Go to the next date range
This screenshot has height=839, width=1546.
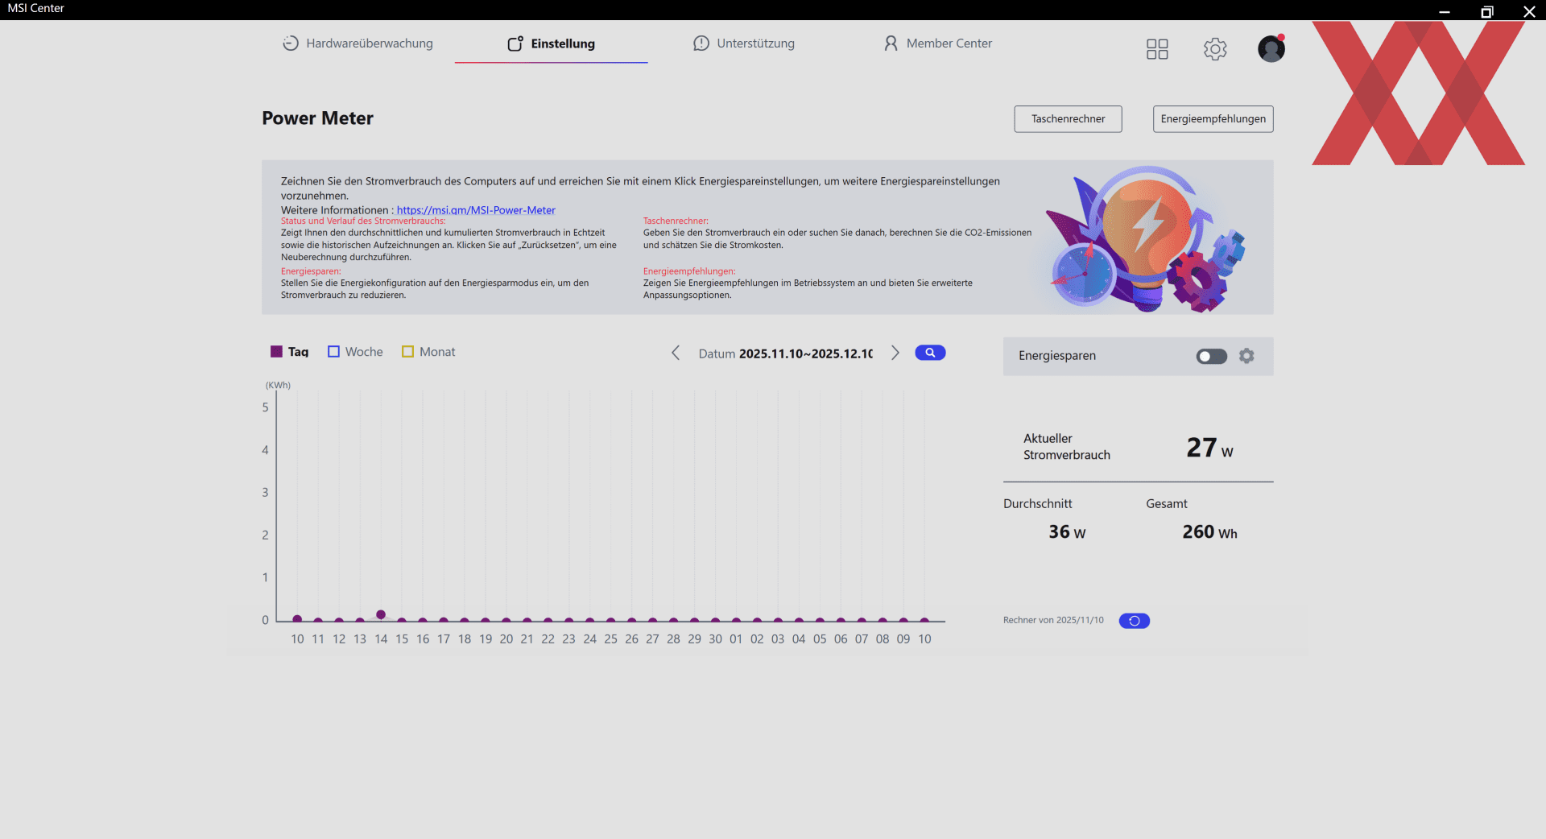tap(895, 353)
